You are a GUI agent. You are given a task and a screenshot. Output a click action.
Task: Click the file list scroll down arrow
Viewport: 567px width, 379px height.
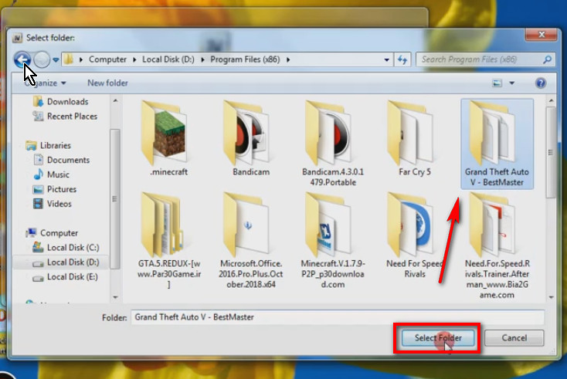pos(551,297)
